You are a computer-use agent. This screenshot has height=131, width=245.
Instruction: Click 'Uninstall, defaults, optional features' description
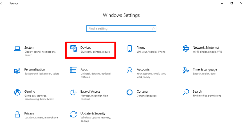tap(95, 75)
